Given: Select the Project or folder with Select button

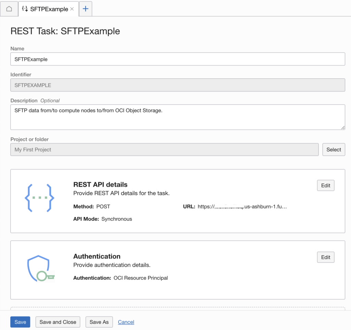Looking at the screenshot, I should 333,150.
